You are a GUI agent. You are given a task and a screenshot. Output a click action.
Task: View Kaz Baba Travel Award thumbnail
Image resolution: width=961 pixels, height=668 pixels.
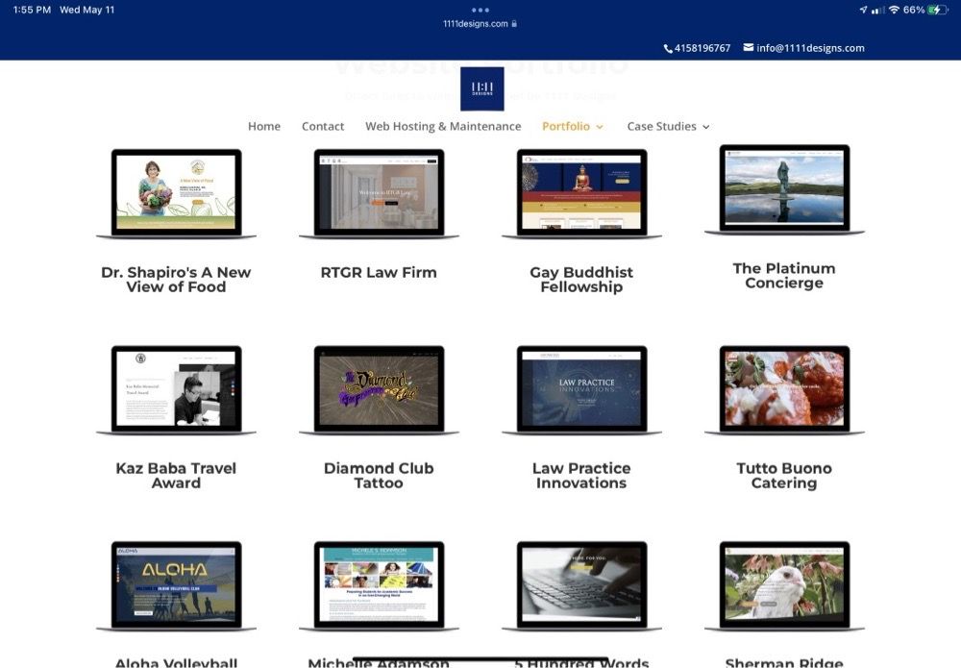pyautogui.click(x=176, y=390)
